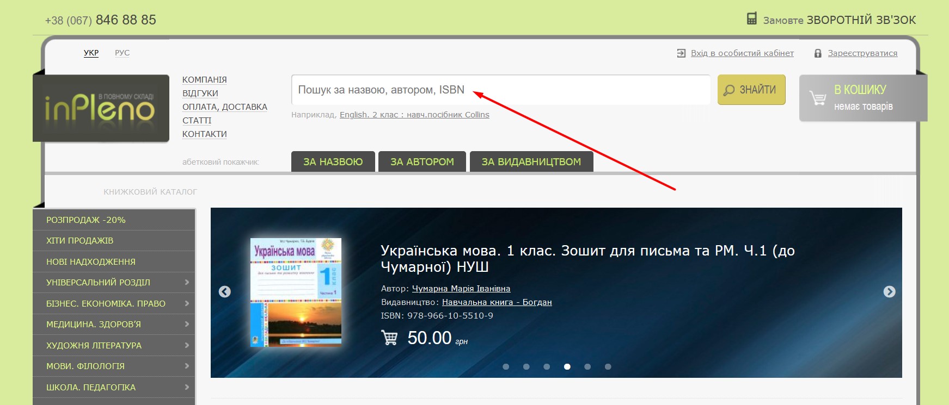Expand the МЕДИЦИНА. ЗДОРОВ'Я category arrow
The width and height of the screenshot is (949, 405).
click(x=187, y=324)
